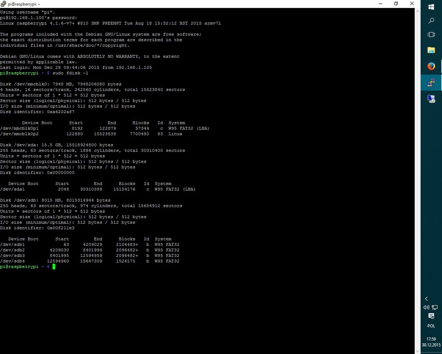This screenshot has width=442, height=354.
Task: Click the PuTTY icon in the title bar
Action: (3, 4)
